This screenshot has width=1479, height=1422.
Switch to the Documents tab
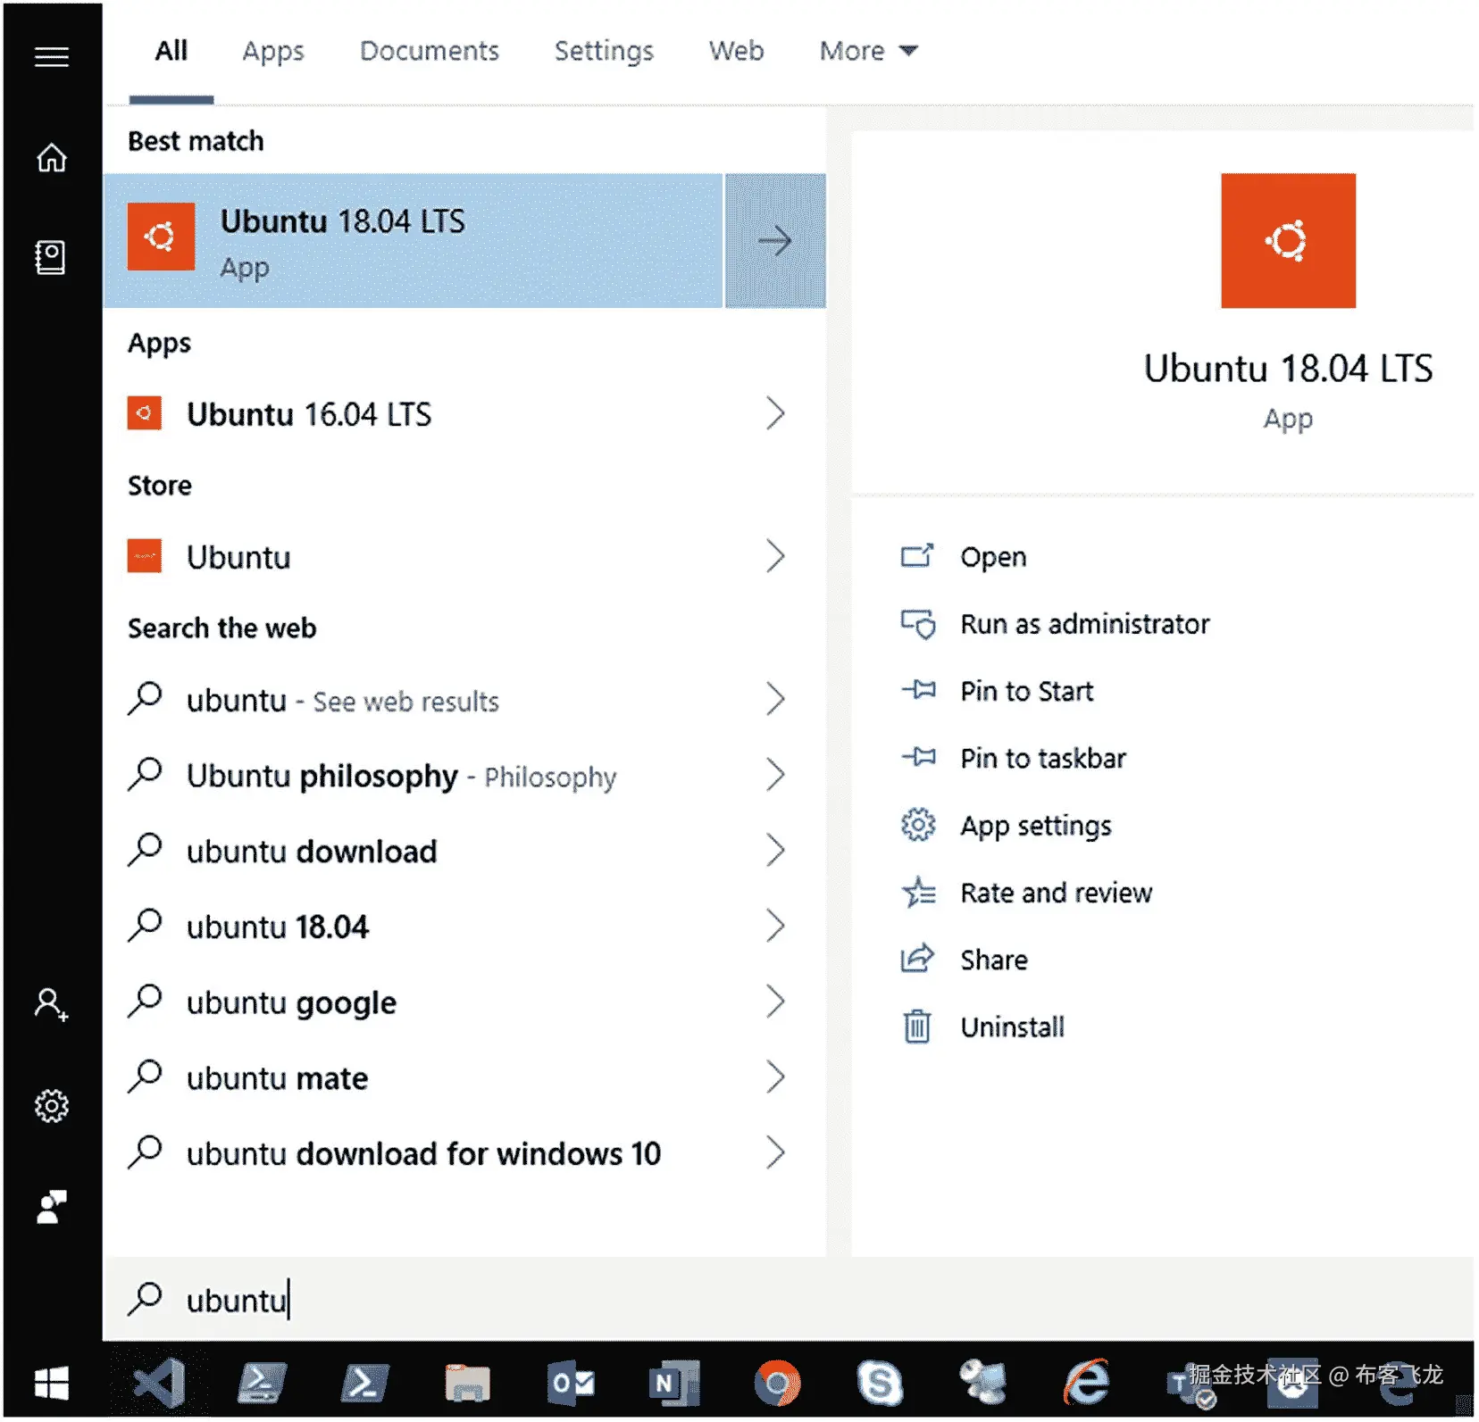click(429, 51)
